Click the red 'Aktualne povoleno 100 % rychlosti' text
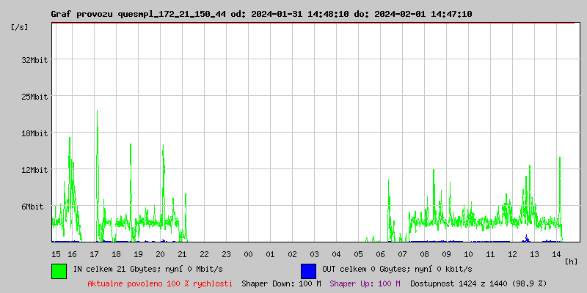587x293 pixels. tap(160, 283)
